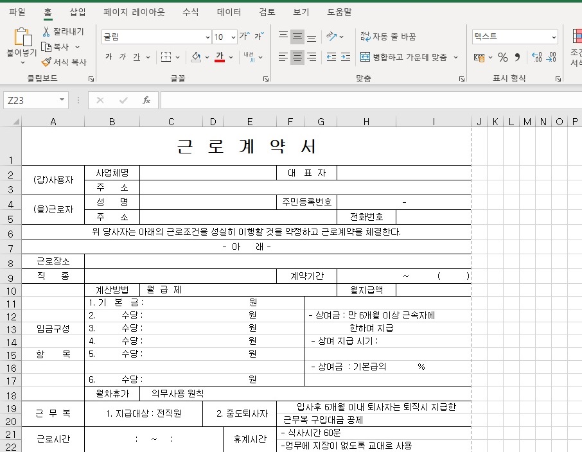Viewport: 582px width, 452px height.
Task: Increase indent icon
Action: (345, 56)
